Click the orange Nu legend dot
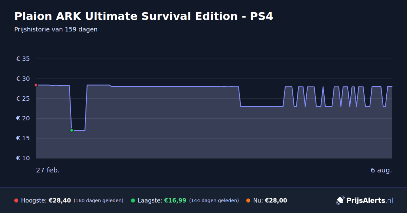The width and height of the screenshot is (407, 213). (x=248, y=200)
